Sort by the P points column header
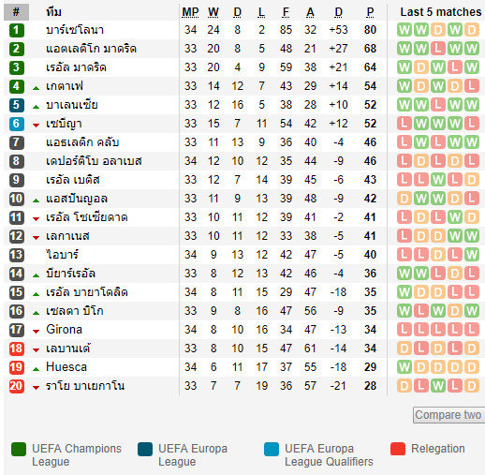This screenshot has width=485, height=475. point(370,12)
